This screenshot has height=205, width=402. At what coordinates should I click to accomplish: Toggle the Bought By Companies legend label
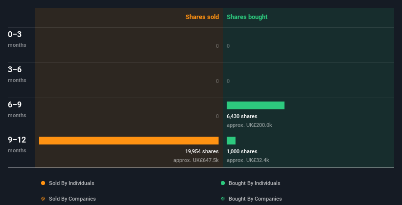[255, 199]
